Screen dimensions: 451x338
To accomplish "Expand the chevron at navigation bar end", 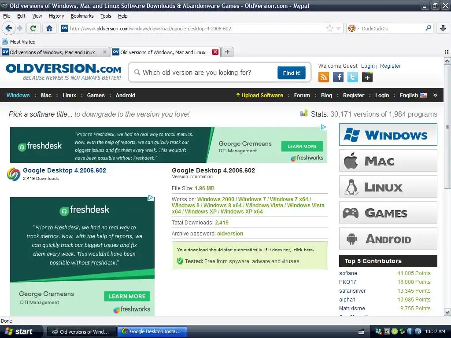I will [435, 95].
